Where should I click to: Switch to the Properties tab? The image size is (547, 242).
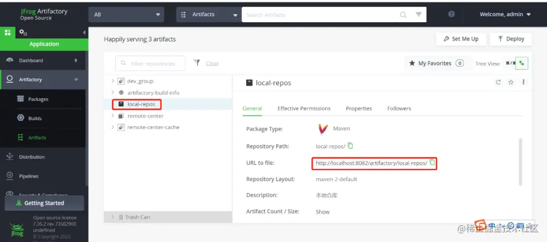click(359, 108)
